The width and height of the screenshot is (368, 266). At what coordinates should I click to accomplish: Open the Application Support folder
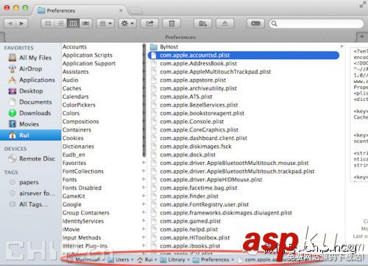coord(89,63)
